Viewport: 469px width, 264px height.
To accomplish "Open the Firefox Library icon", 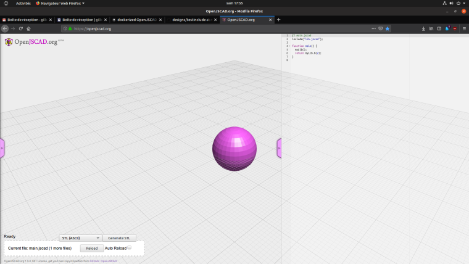I will [431, 29].
